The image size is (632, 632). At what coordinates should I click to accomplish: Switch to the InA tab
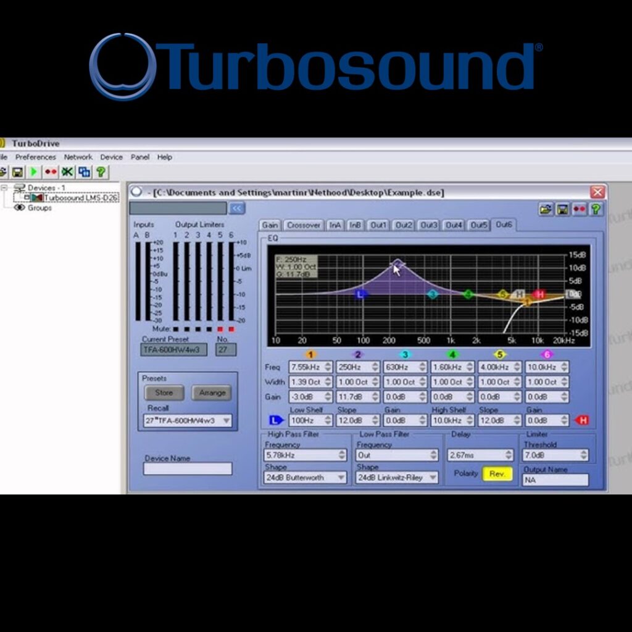coord(335,225)
